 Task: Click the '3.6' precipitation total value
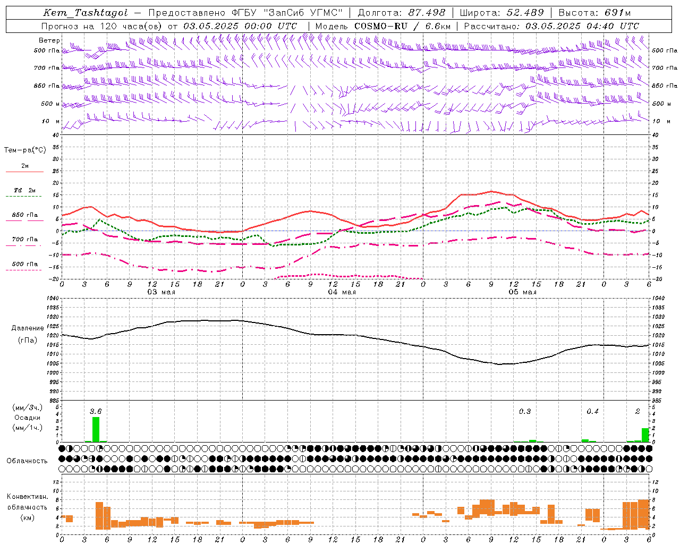pyautogui.click(x=96, y=411)
